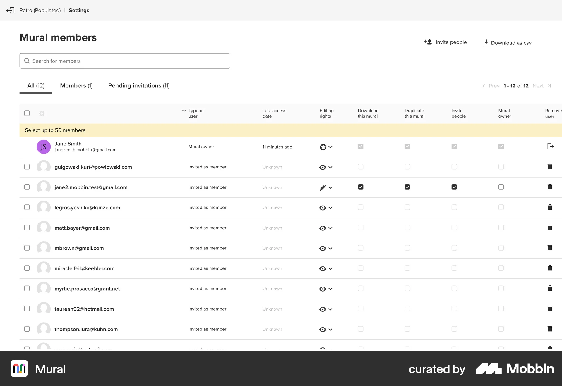Uncheck Invite people for jane2.mobbin.test
Screen dimensions: 562x386
(x=454, y=187)
